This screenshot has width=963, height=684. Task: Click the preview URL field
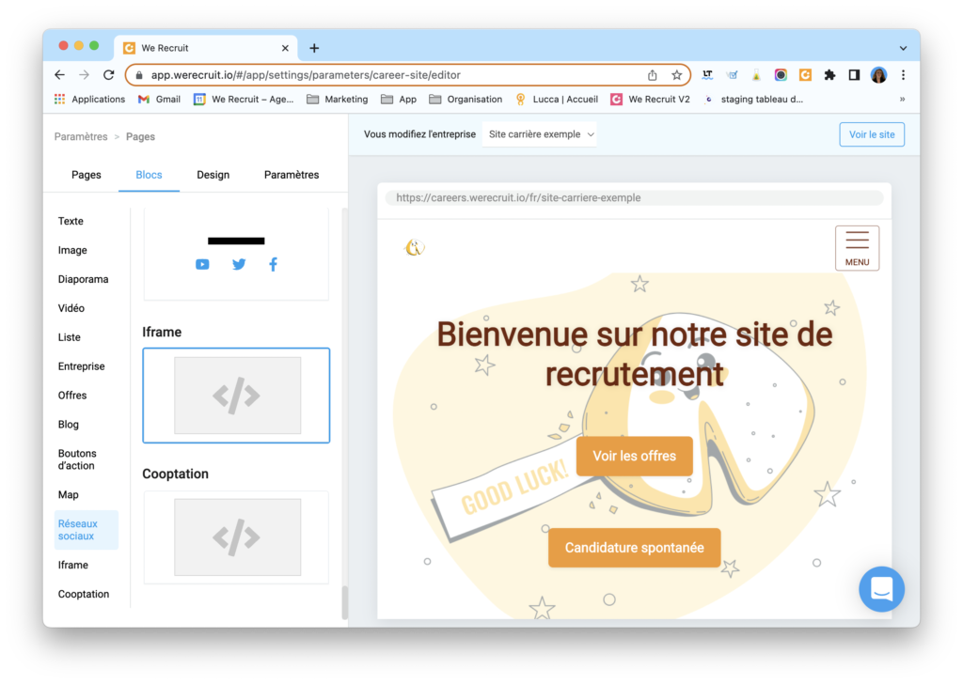(x=634, y=197)
